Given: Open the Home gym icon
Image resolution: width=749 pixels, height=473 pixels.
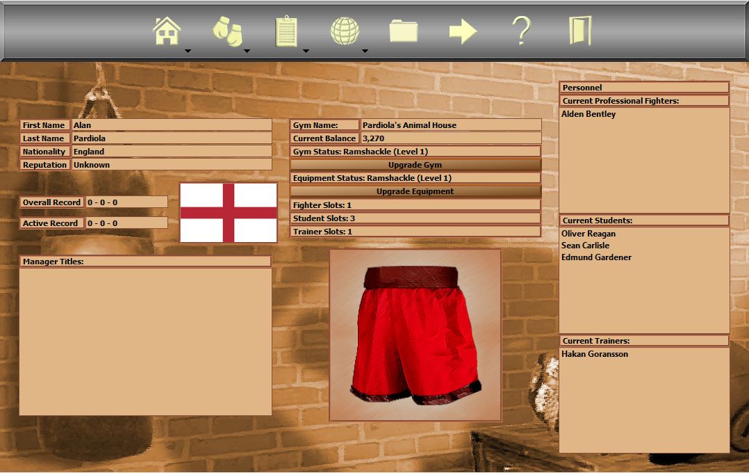Looking at the screenshot, I should click(167, 31).
